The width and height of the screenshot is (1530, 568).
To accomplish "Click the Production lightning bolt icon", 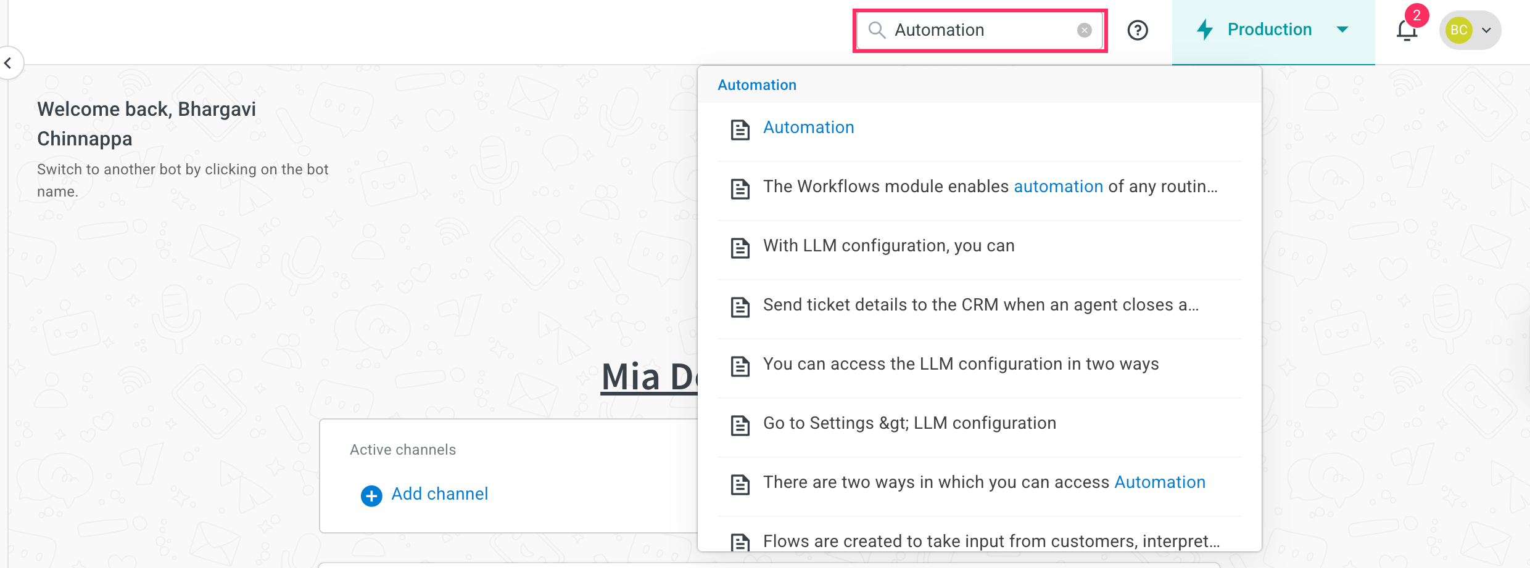I will pyautogui.click(x=1204, y=30).
